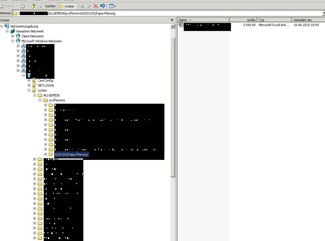Click the NETLOGON shared folder icon
325x241 pixels.
[x=34, y=85]
